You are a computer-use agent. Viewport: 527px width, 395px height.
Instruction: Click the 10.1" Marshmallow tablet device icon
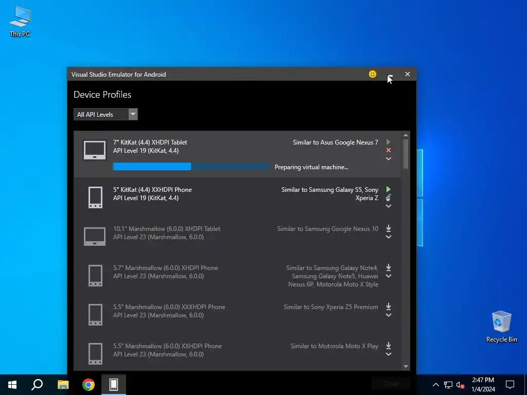[x=95, y=236]
